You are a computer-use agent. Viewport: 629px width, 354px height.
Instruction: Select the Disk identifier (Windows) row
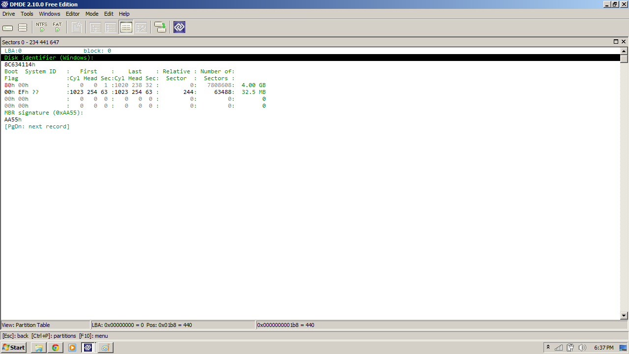coord(310,58)
